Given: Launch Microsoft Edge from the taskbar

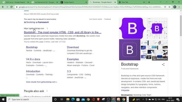Looking at the screenshot, I should [x=73, y=99].
